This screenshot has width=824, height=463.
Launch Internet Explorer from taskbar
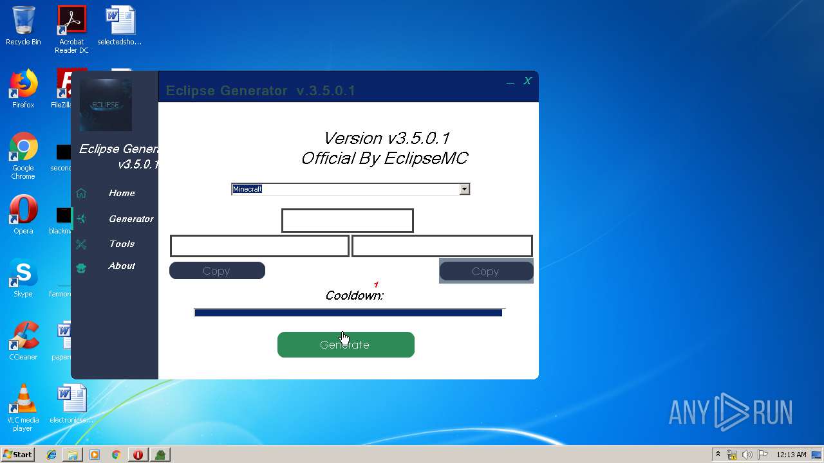coord(51,455)
